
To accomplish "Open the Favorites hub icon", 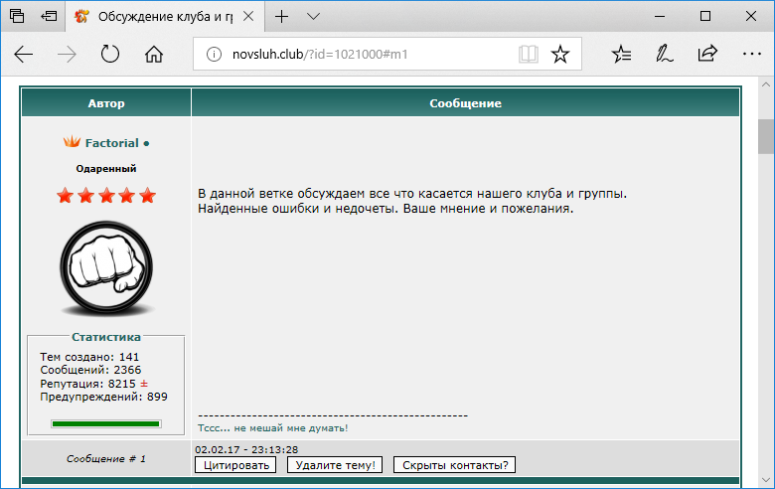I will tap(621, 54).
